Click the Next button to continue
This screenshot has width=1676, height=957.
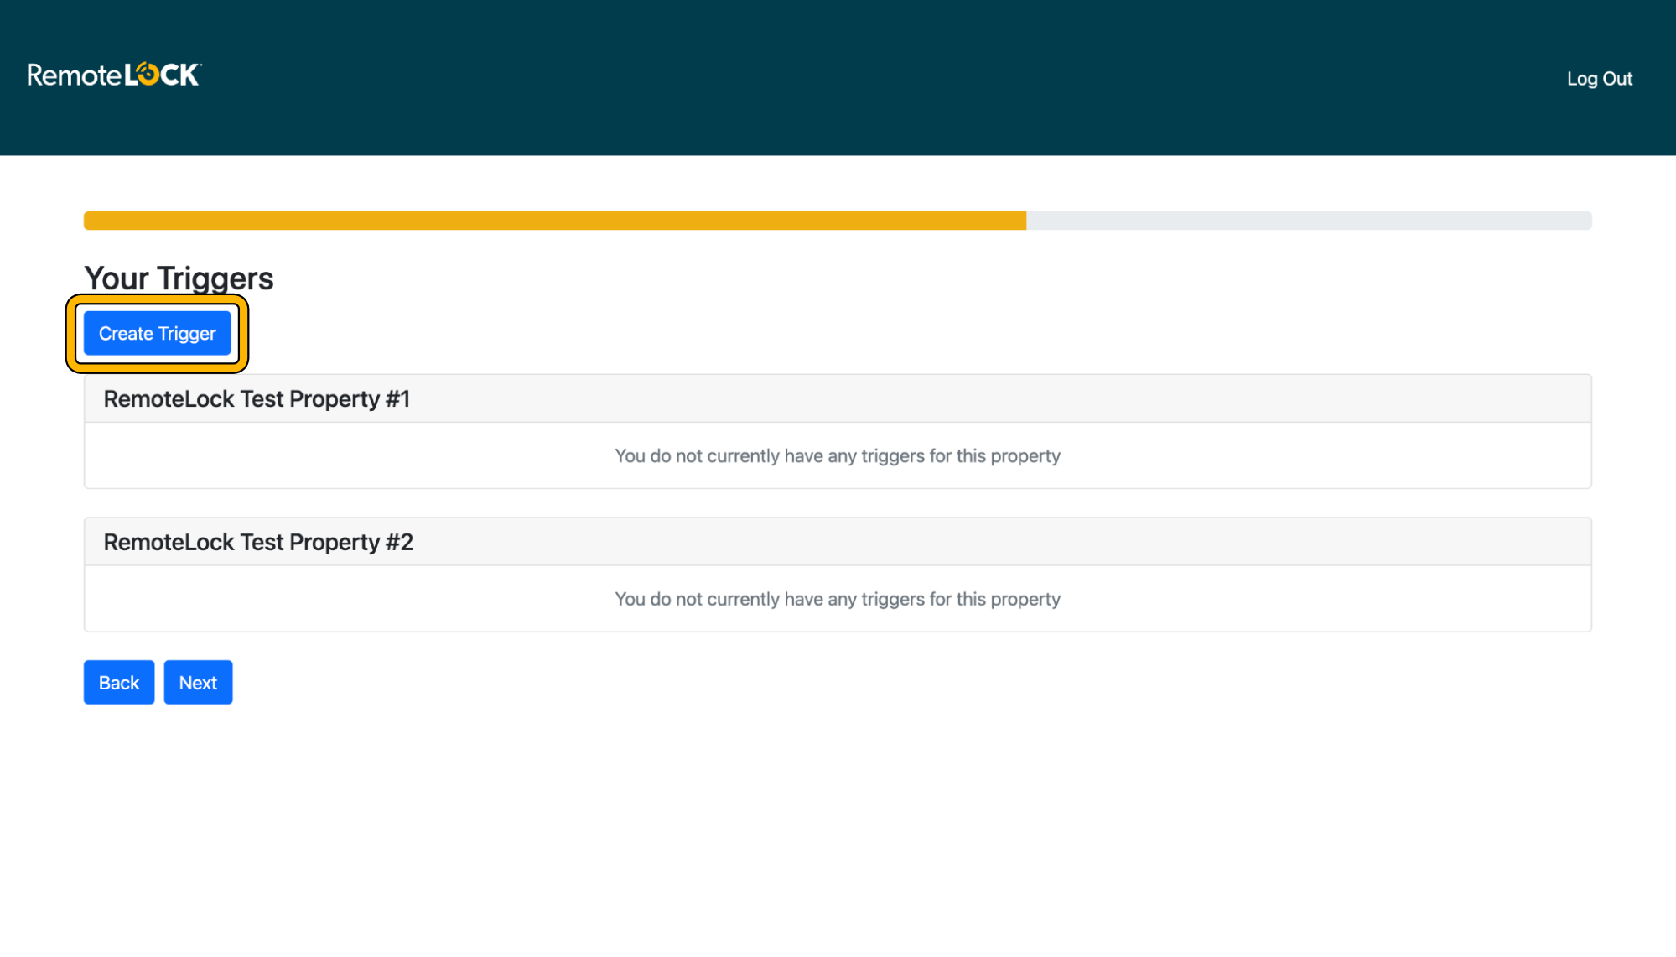tap(198, 682)
